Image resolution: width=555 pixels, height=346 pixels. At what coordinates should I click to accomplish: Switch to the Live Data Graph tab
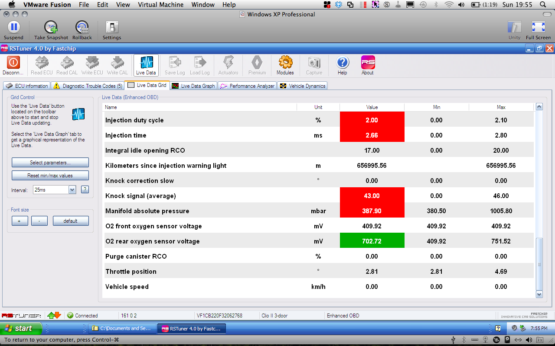(x=193, y=86)
